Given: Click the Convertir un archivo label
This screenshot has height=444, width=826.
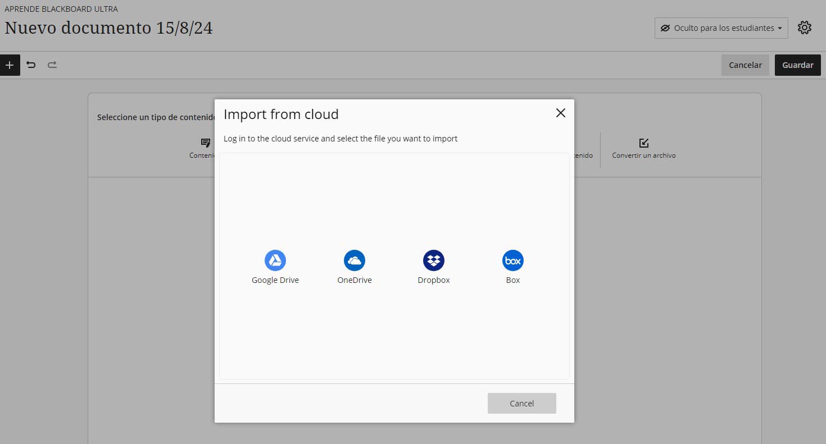Looking at the screenshot, I should (x=644, y=155).
